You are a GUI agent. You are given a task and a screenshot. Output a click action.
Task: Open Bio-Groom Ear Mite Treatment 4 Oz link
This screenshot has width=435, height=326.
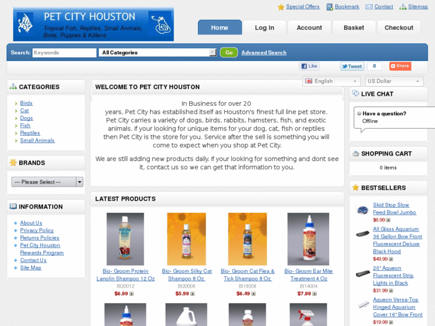tap(309, 275)
